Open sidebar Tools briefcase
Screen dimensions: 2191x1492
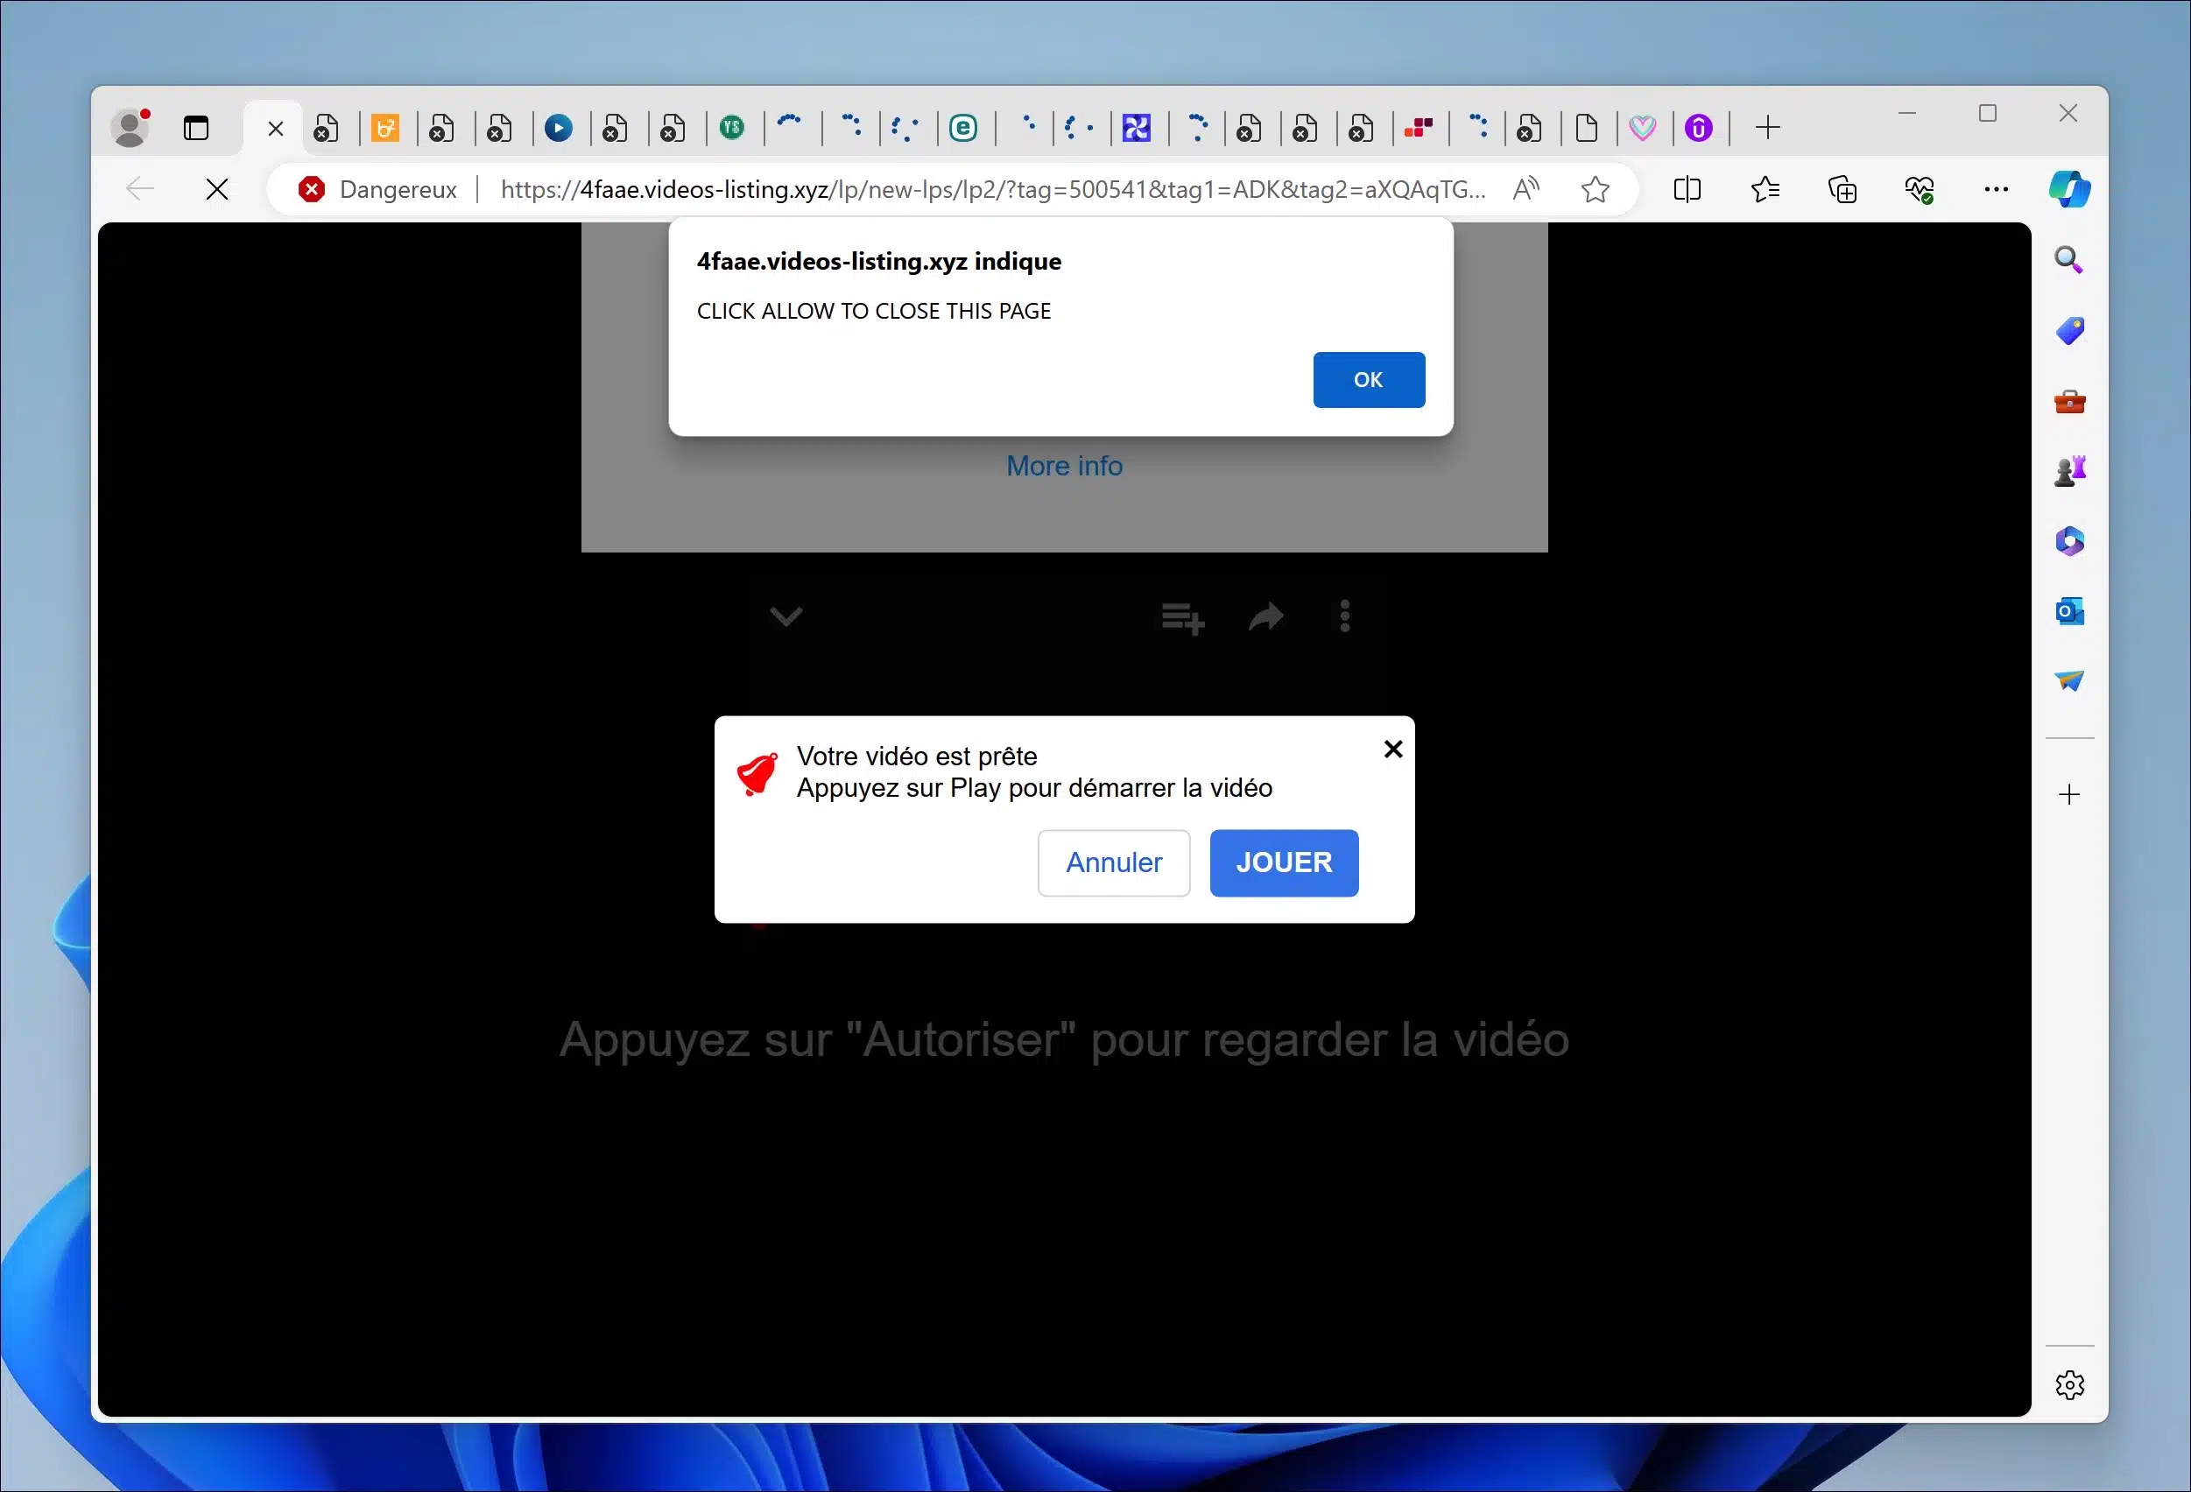2069,402
